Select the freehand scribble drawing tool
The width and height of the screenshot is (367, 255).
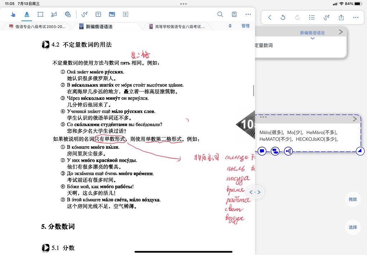pos(84,14)
